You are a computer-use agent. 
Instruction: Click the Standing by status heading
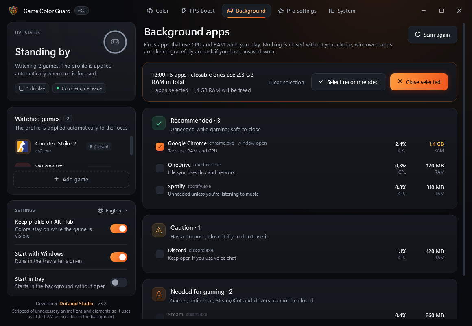pos(42,52)
